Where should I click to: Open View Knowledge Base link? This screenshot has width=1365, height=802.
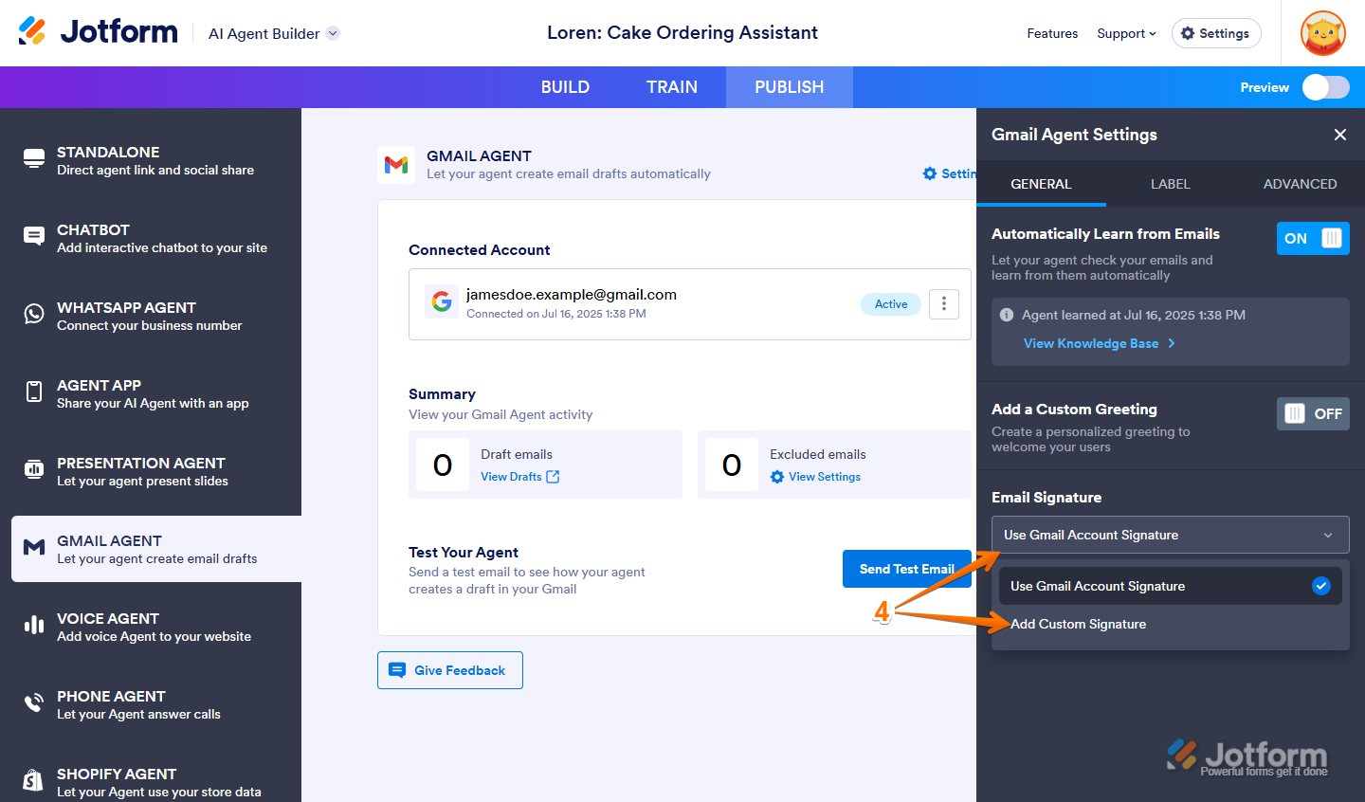pyautogui.click(x=1091, y=343)
